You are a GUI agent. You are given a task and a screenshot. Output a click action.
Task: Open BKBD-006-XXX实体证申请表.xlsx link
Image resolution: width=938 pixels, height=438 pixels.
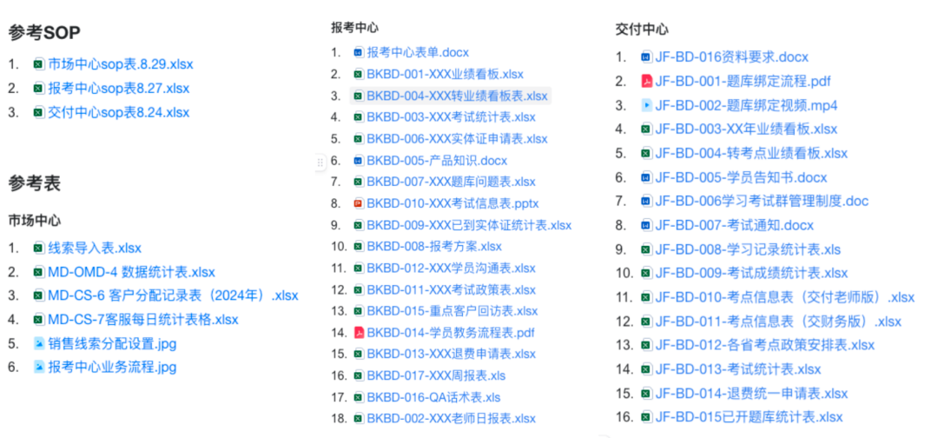pos(457,139)
